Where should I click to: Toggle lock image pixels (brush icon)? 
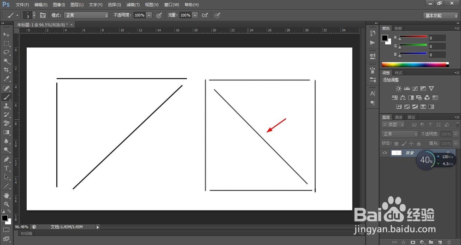coord(404,144)
